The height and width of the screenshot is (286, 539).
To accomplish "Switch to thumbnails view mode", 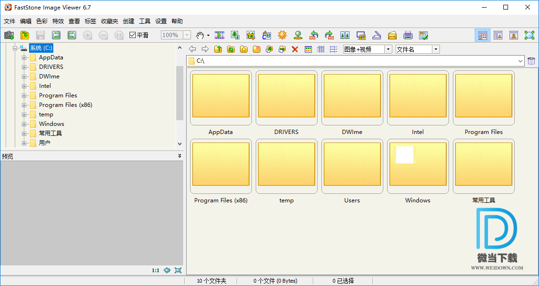I will [x=308, y=49].
